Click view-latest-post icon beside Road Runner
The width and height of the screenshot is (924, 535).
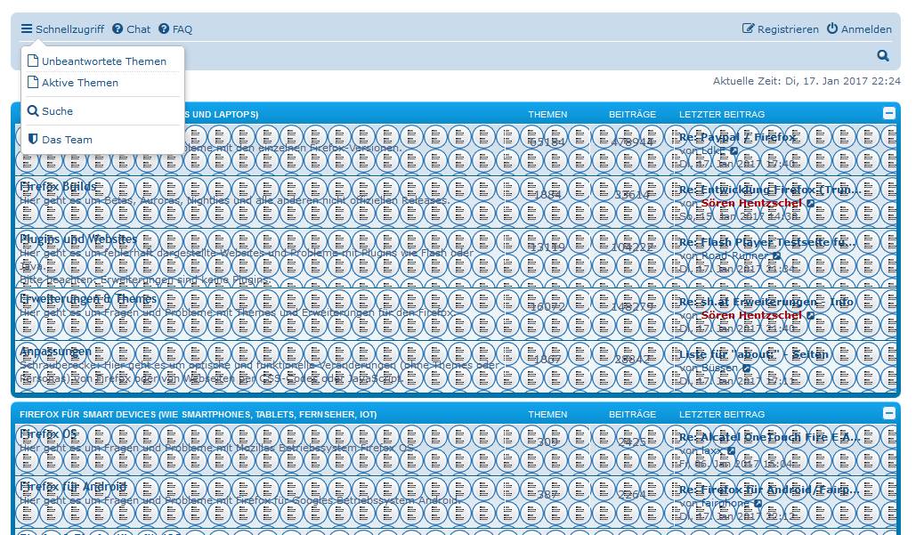pos(777,256)
